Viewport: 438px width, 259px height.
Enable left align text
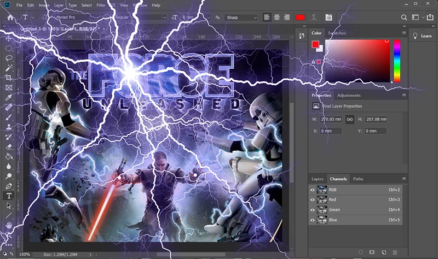tap(267, 17)
